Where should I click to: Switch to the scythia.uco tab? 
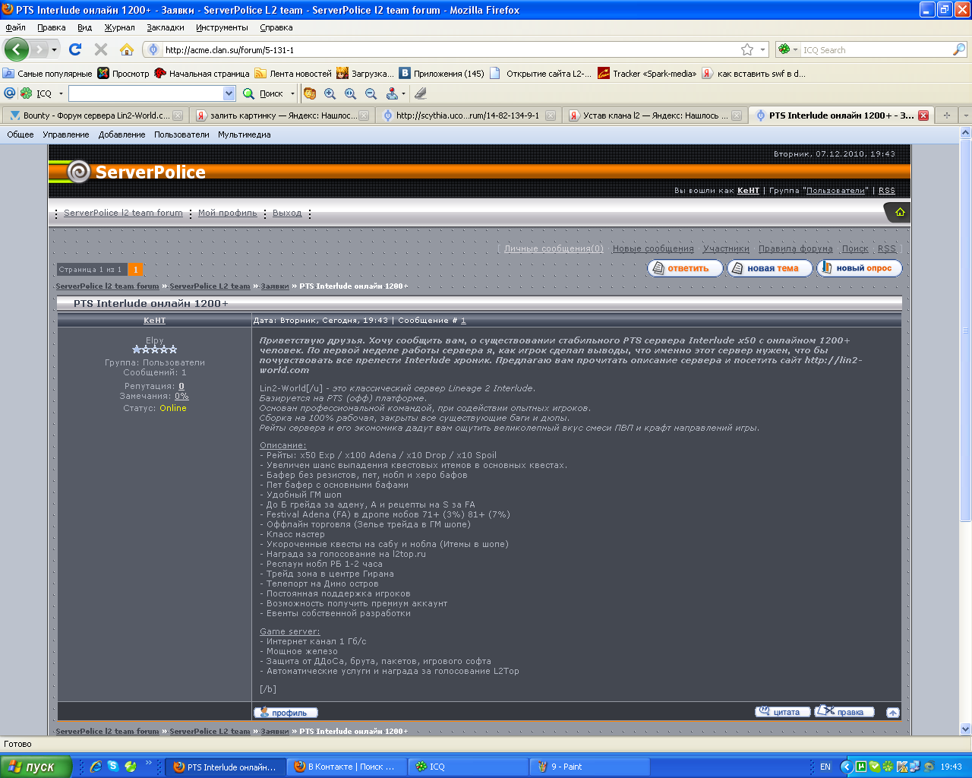pos(468,115)
